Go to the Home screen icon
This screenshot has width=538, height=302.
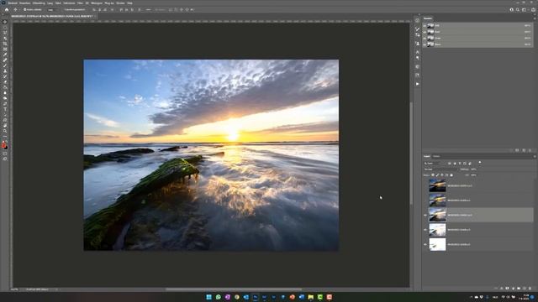tap(7, 9)
